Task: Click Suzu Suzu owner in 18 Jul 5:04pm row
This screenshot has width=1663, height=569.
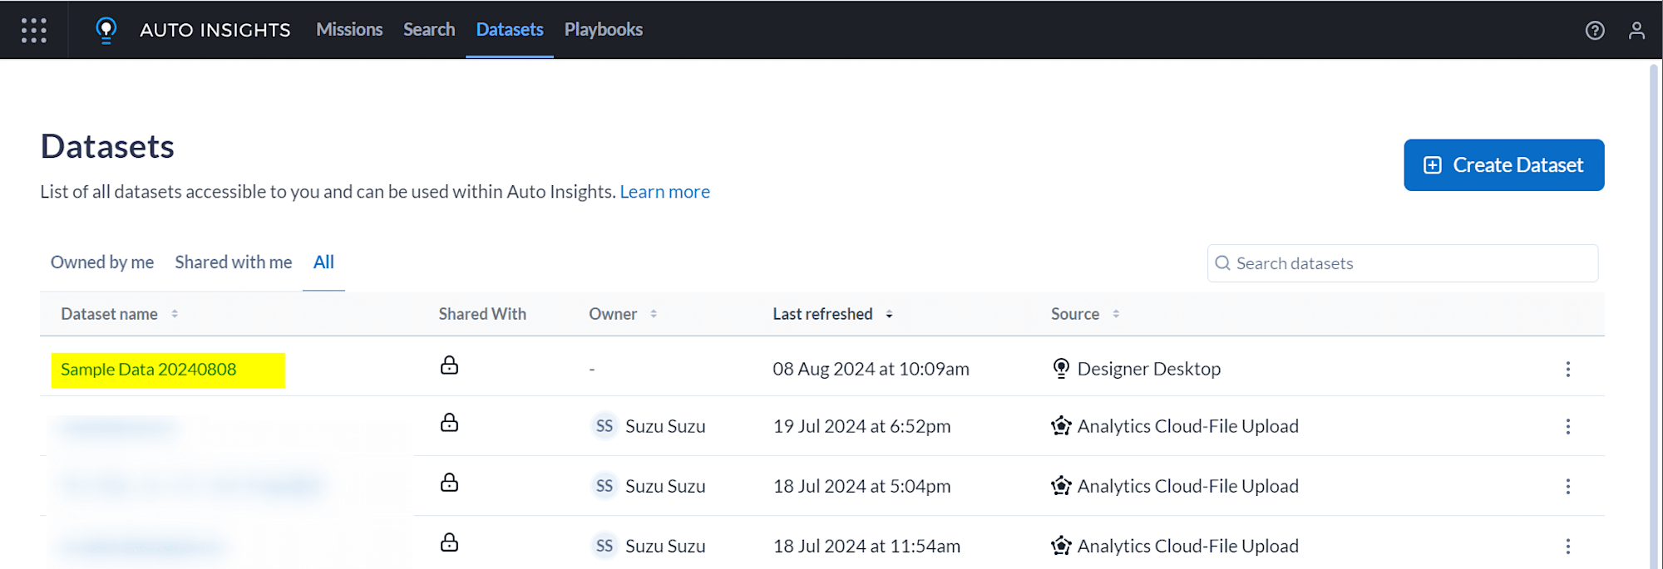Action: coord(665,486)
